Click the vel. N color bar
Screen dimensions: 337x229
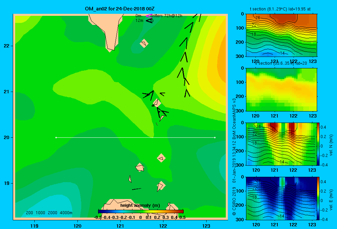pyautogui.click(x=318, y=144)
